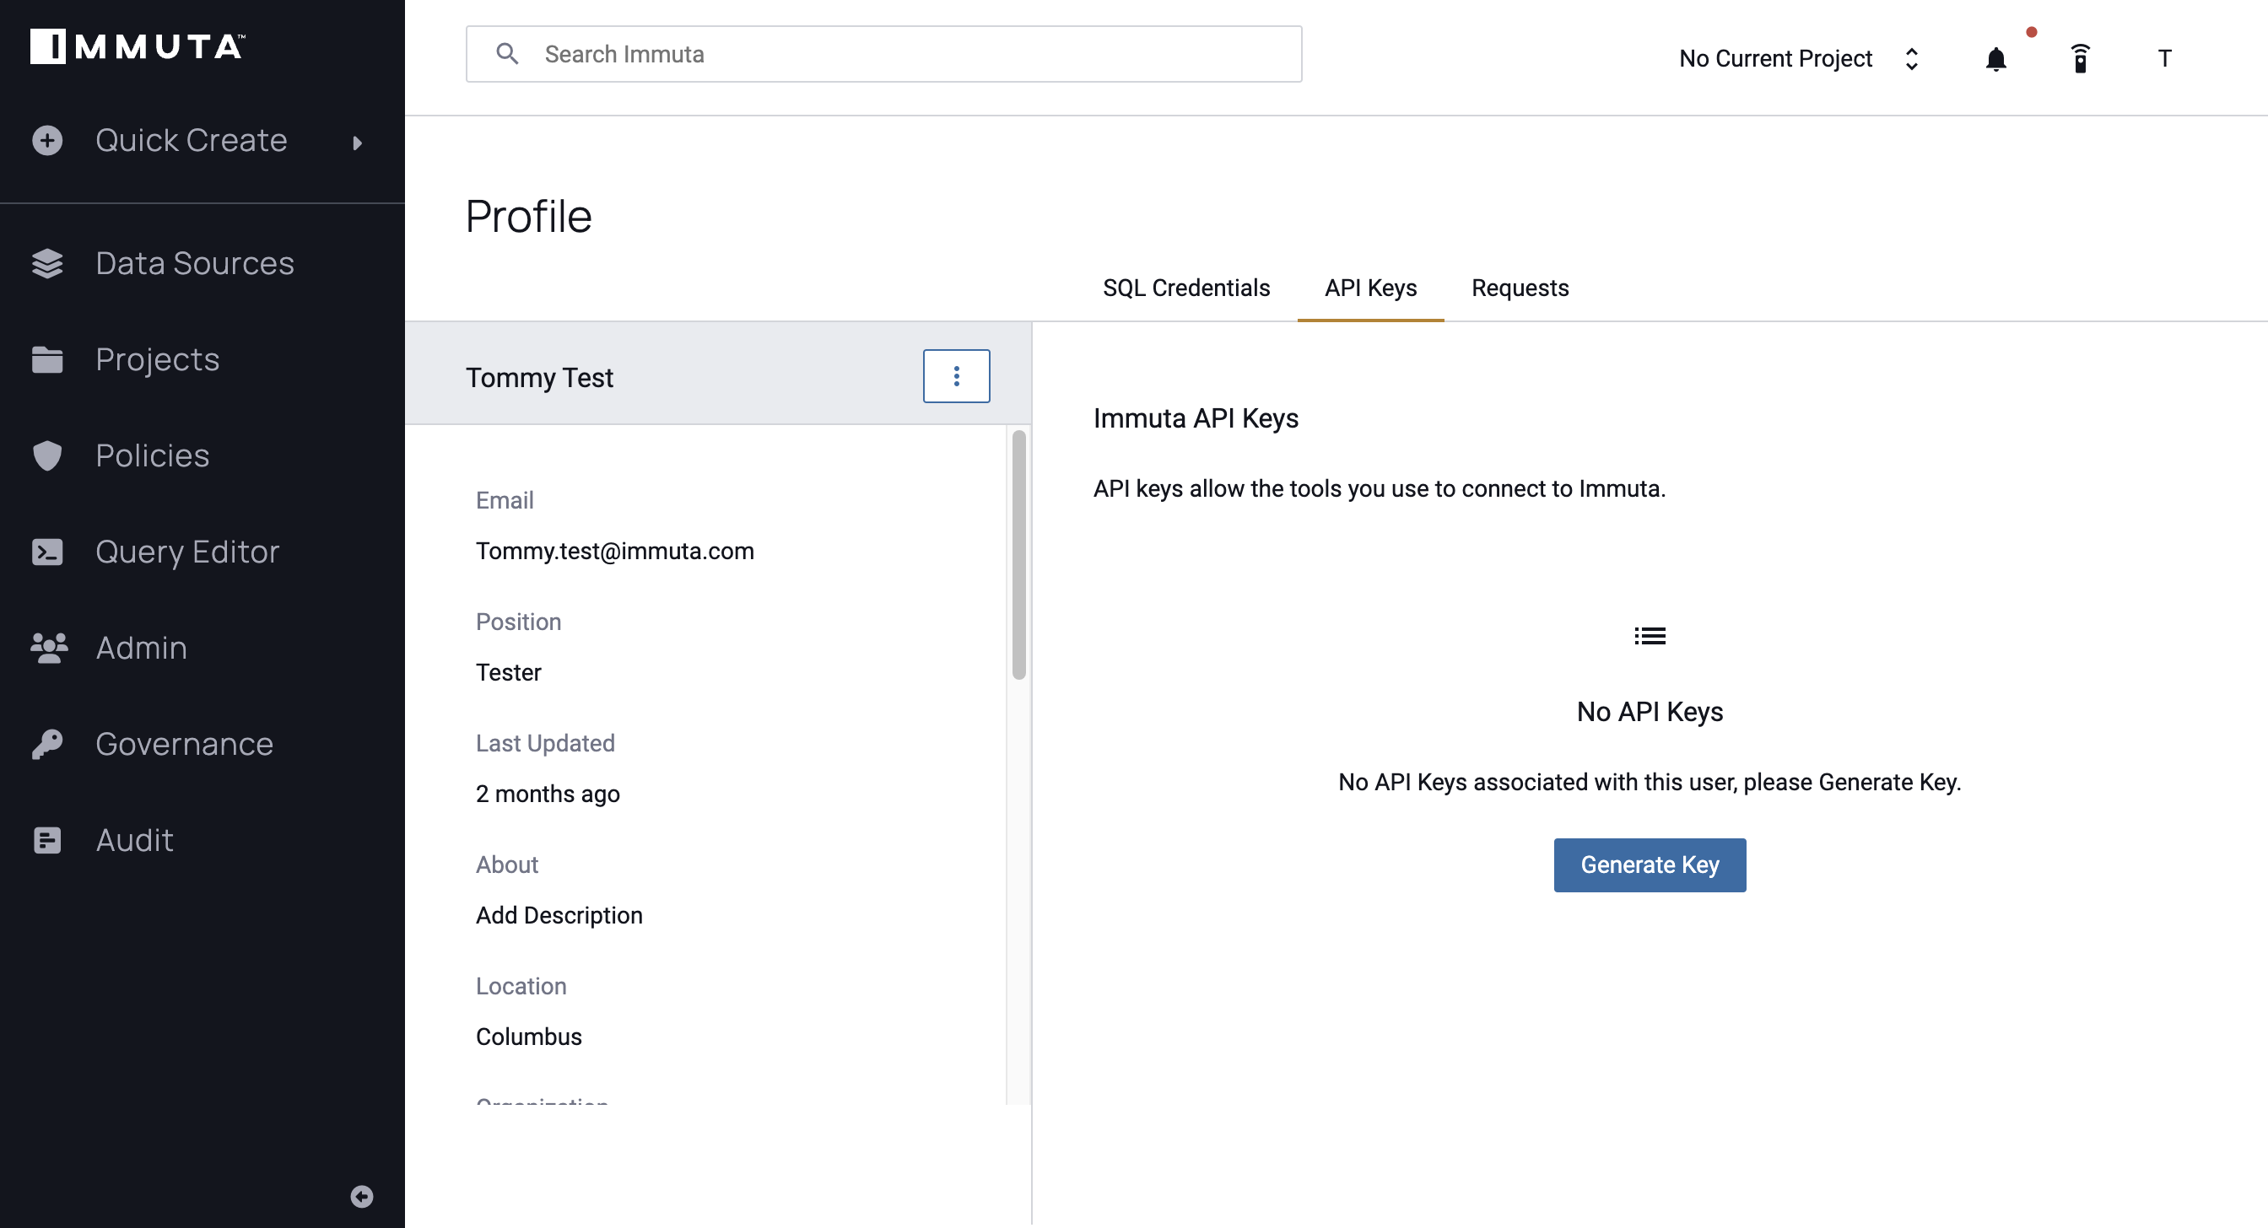Click the Quick Create plus icon
This screenshot has height=1228, width=2268.
point(47,141)
